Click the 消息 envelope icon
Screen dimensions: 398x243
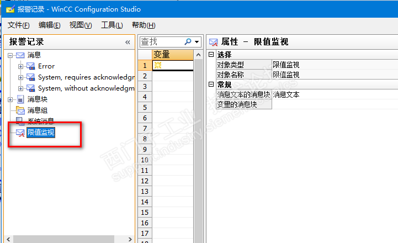pos(20,55)
